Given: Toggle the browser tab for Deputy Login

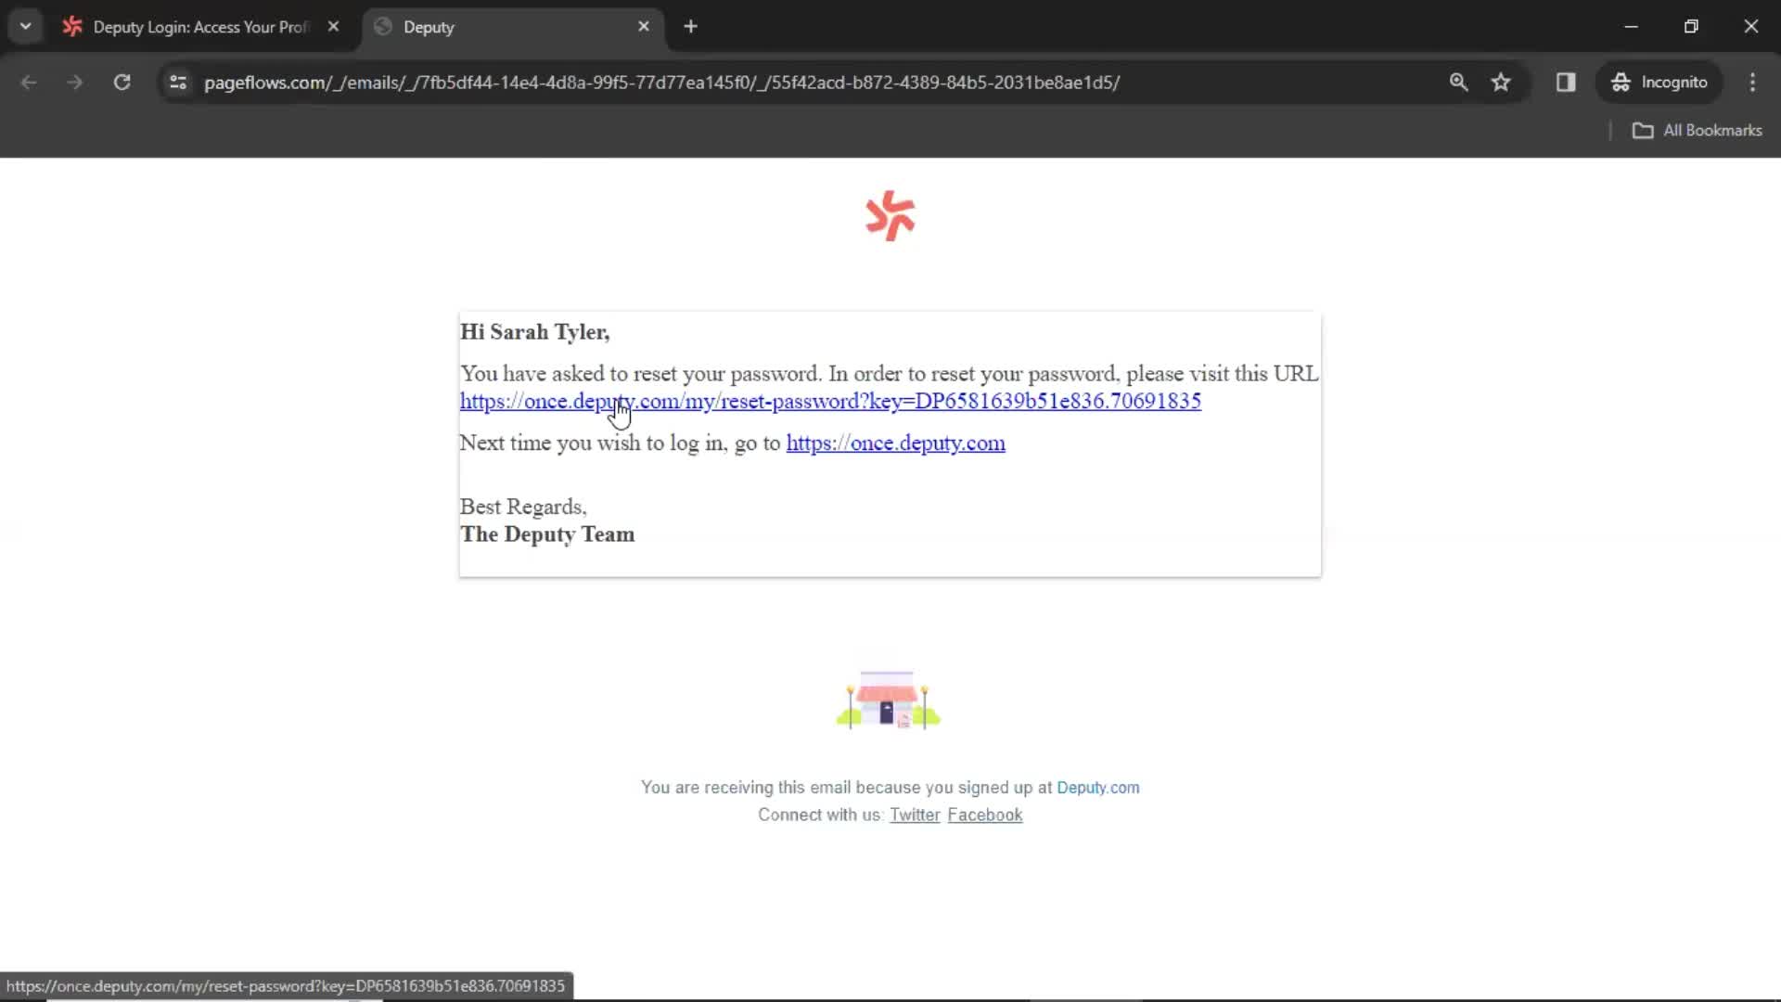Looking at the screenshot, I should click(x=199, y=27).
